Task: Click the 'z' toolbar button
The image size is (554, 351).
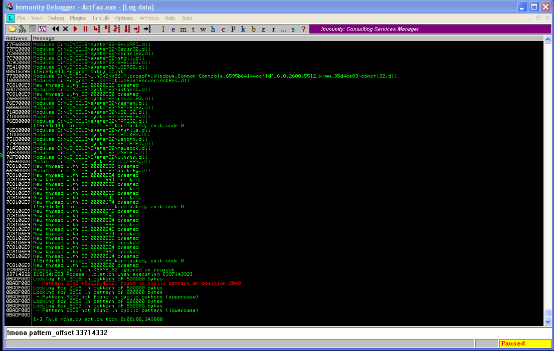Action: (x=263, y=29)
